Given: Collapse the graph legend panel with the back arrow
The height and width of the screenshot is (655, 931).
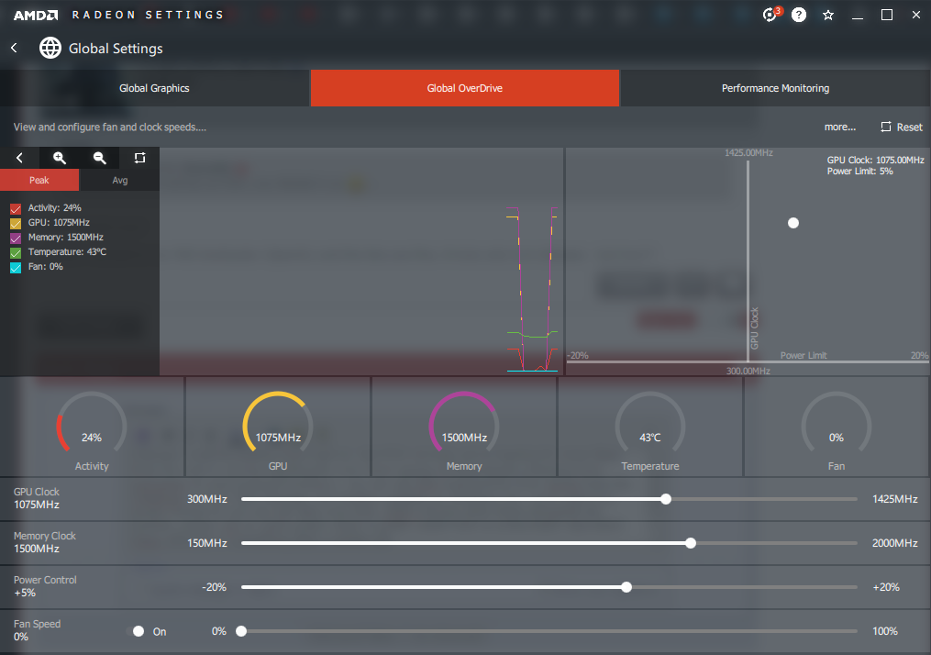Looking at the screenshot, I should click(19, 158).
